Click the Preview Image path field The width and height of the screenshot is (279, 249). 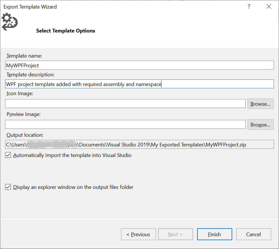click(125, 125)
